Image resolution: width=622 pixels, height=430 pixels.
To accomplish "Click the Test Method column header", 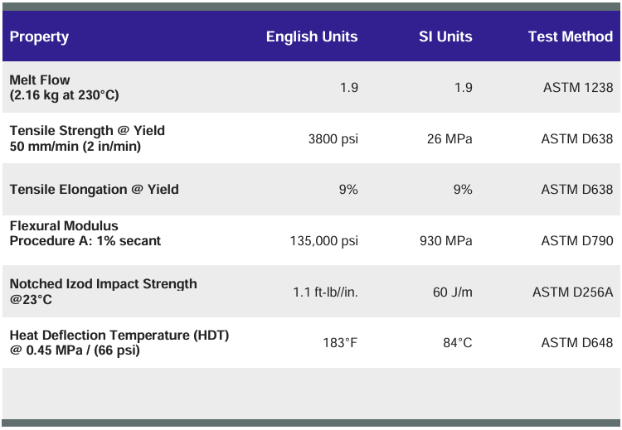I will [571, 36].
